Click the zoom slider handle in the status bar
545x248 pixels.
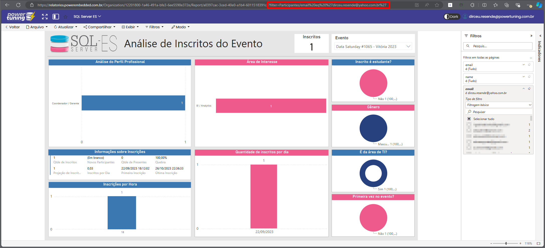pos(506,243)
